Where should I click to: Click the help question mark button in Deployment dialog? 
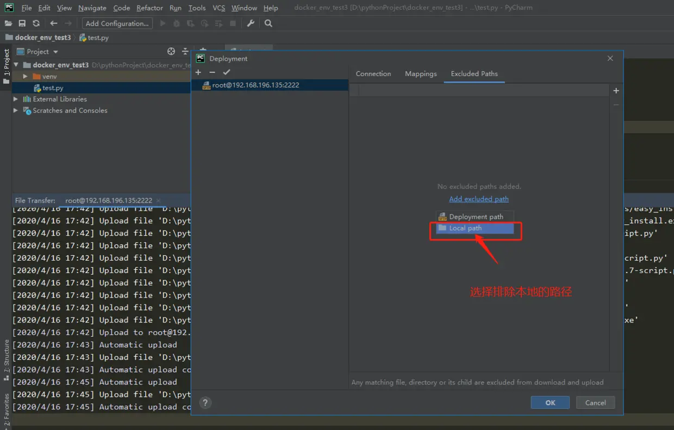point(205,403)
